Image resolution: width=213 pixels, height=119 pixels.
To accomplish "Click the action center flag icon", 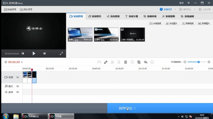I will pyautogui.click(x=191, y=117).
